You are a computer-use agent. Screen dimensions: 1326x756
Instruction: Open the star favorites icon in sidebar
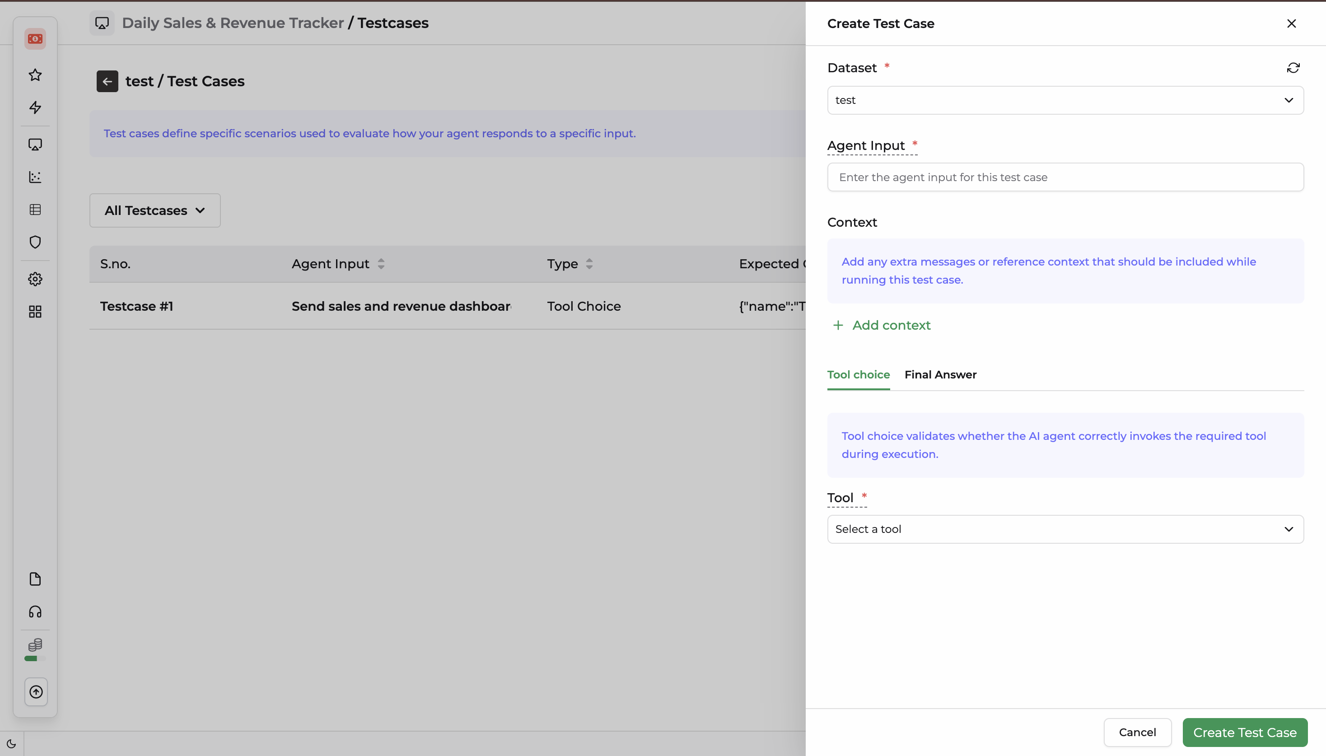click(35, 75)
